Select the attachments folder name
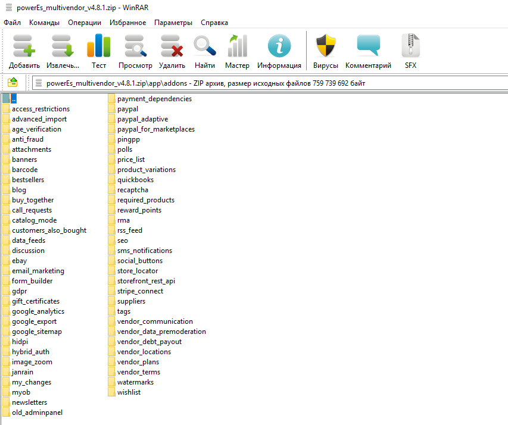508x425 pixels. 32,149
